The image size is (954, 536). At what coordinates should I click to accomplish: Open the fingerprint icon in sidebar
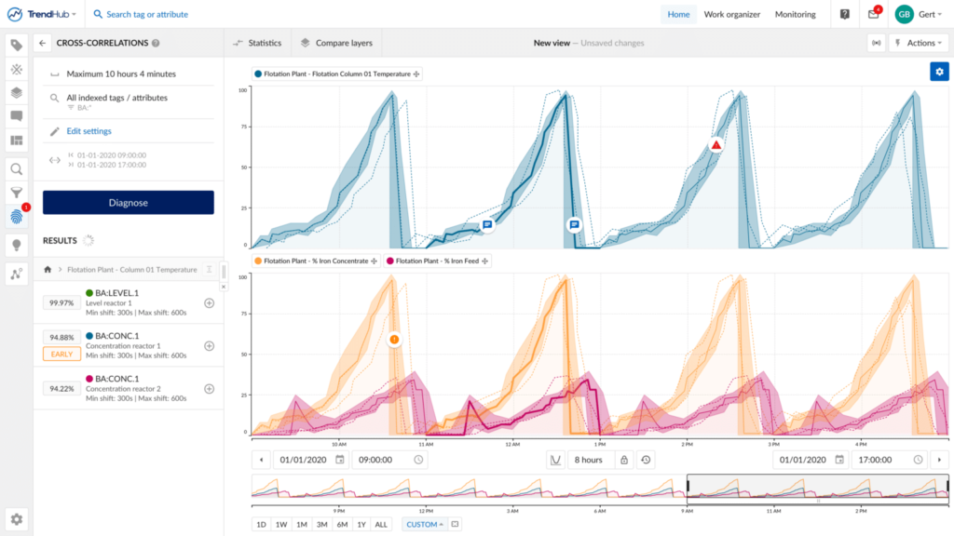17,217
